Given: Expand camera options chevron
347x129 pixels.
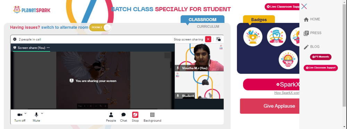Looking at the screenshot, I should click(x=25, y=113).
